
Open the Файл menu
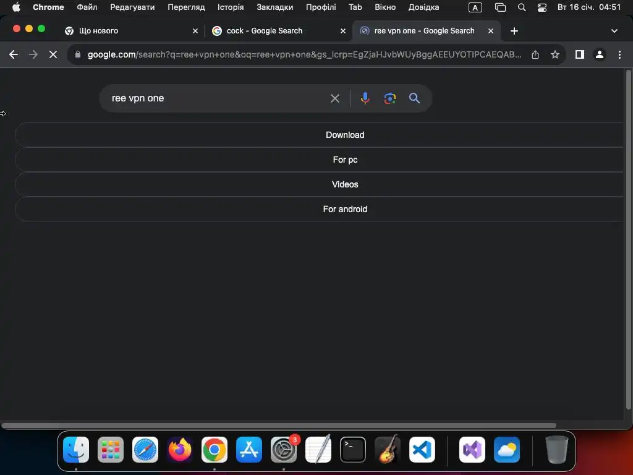[87, 7]
